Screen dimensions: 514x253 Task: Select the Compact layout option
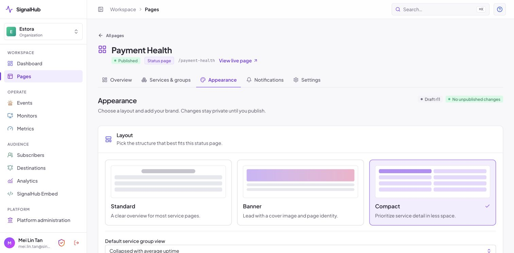point(433,193)
